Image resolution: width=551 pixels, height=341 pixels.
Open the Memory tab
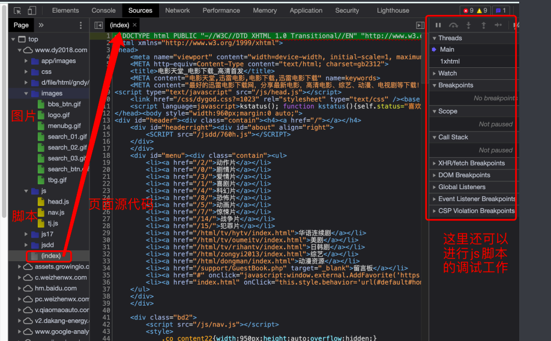265,11
